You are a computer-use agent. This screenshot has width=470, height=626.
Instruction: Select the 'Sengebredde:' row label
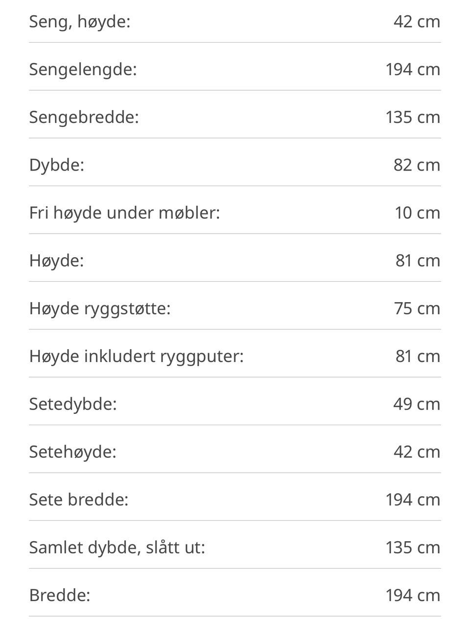(84, 117)
